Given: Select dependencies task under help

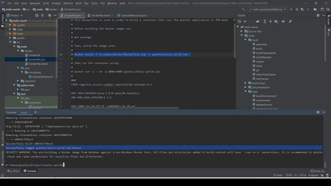Looking at the screenshot, I should tap(264, 104).
